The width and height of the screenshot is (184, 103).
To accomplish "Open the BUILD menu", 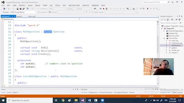I will click(30, 5).
